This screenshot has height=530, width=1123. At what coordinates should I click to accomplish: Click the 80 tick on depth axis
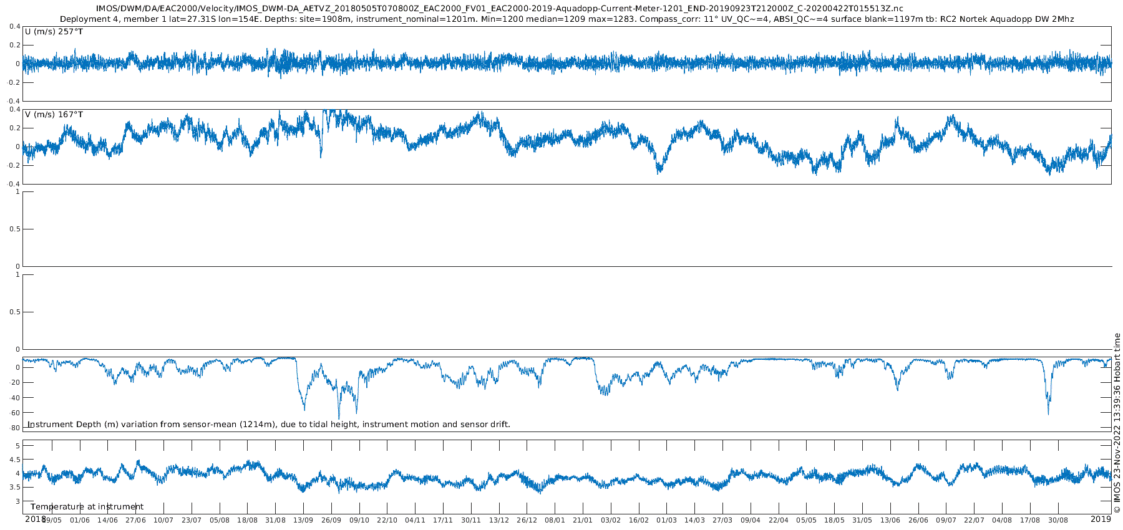[16, 428]
